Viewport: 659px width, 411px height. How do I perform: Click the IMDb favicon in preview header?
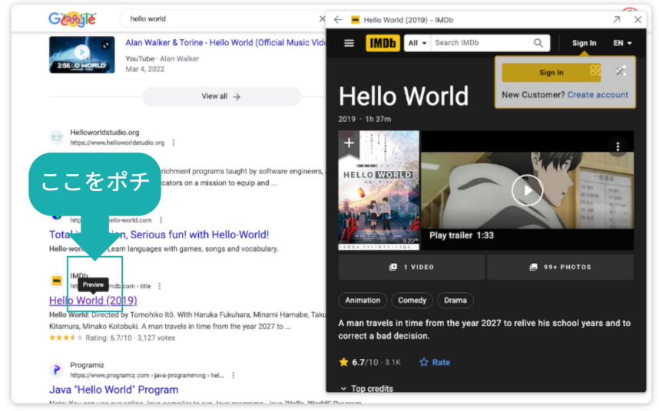[x=355, y=20]
